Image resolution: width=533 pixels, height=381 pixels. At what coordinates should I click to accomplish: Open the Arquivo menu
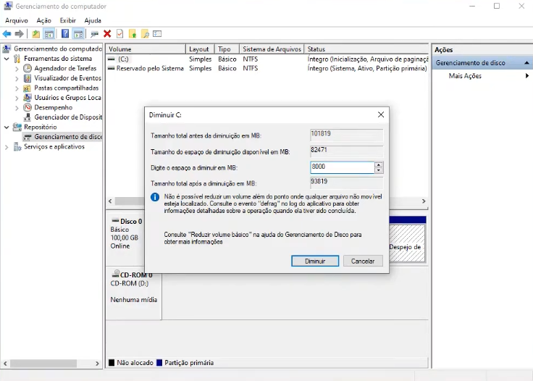(17, 20)
